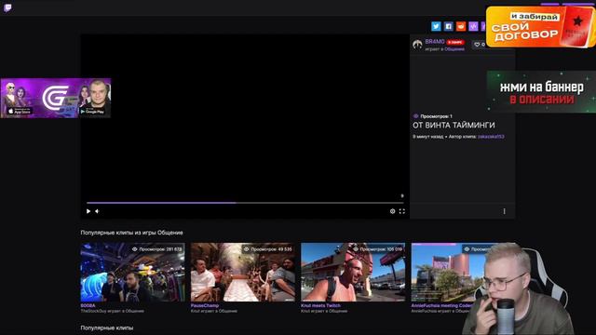The width and height of the screenshot is (596, 335).
Task: Open BR4M0 channel avatar
Action: pyautogui.click(x=417, y=45)
